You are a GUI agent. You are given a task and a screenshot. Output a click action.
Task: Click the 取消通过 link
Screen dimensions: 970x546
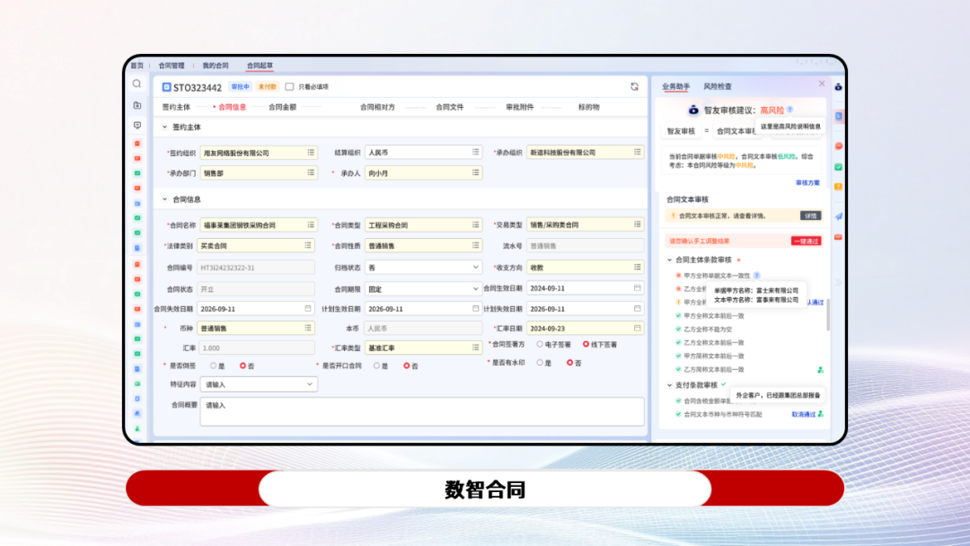tap(804, 414)
